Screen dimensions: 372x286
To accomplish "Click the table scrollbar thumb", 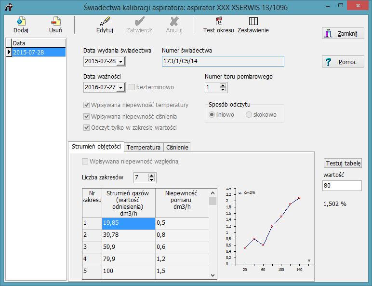I will pyautogui.click(x=213, y=201).
